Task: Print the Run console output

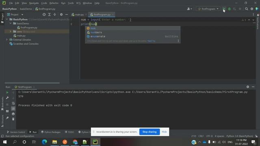Action: 13,114
